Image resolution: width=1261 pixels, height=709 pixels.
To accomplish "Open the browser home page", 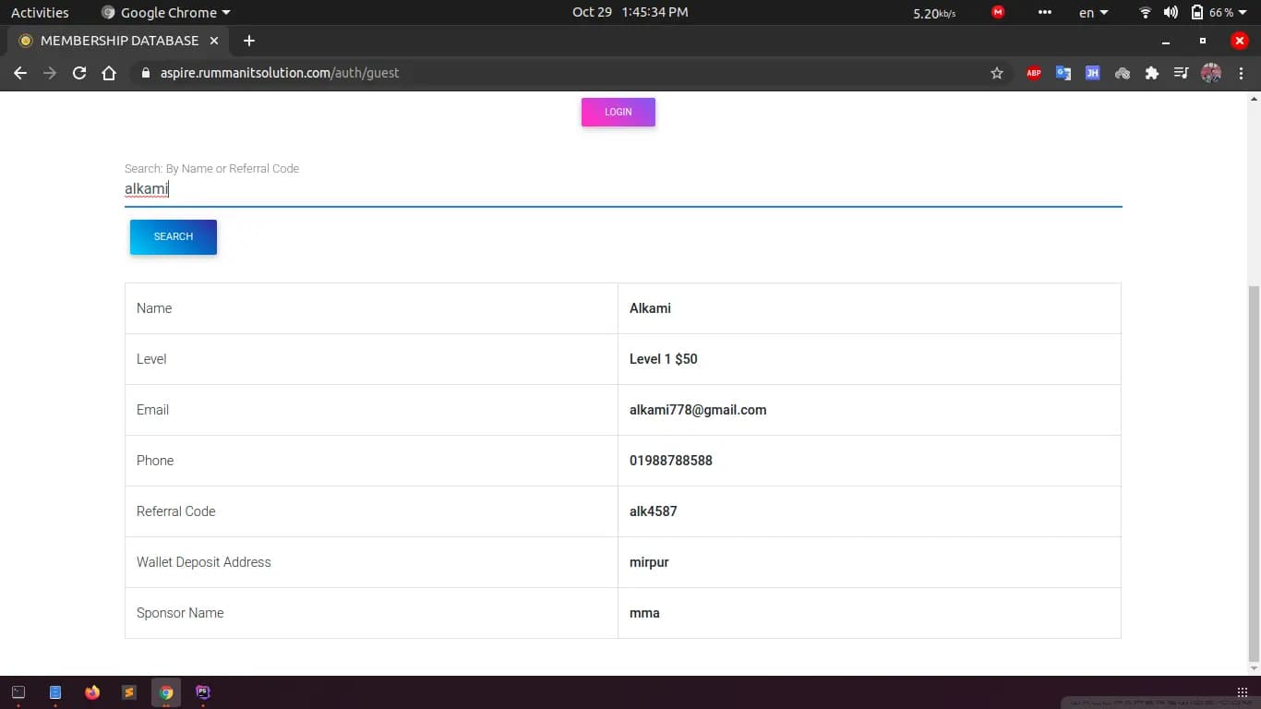I will coord(109,73).
